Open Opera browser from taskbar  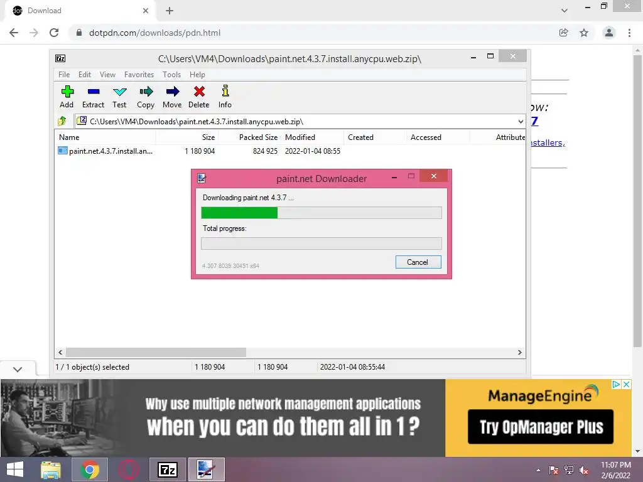click(x=129, y=469)
